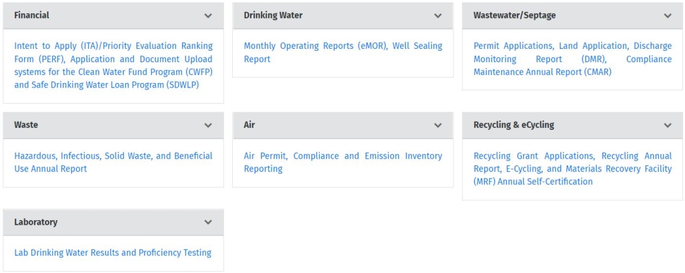Click the Waste section chevron

[208, 125]
